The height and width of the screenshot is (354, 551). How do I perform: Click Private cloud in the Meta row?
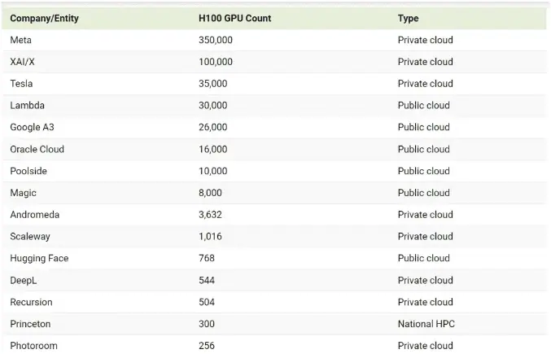pyautogui.click(x=425, y=40)
